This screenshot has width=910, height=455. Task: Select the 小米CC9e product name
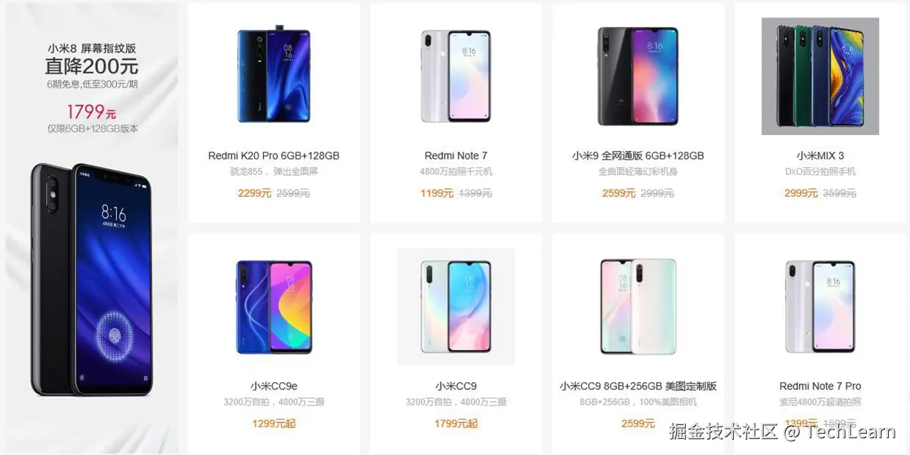pyautogui.click(x=274, y=386)
